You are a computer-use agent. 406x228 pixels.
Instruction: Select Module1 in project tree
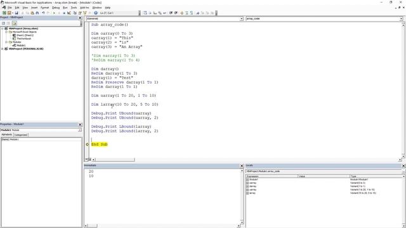click(21, 46)
